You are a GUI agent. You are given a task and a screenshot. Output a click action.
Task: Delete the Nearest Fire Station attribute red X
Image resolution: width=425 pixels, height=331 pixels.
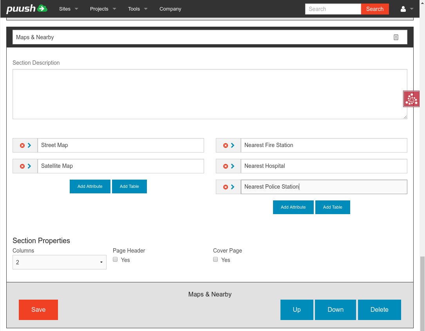pos(226,145)
